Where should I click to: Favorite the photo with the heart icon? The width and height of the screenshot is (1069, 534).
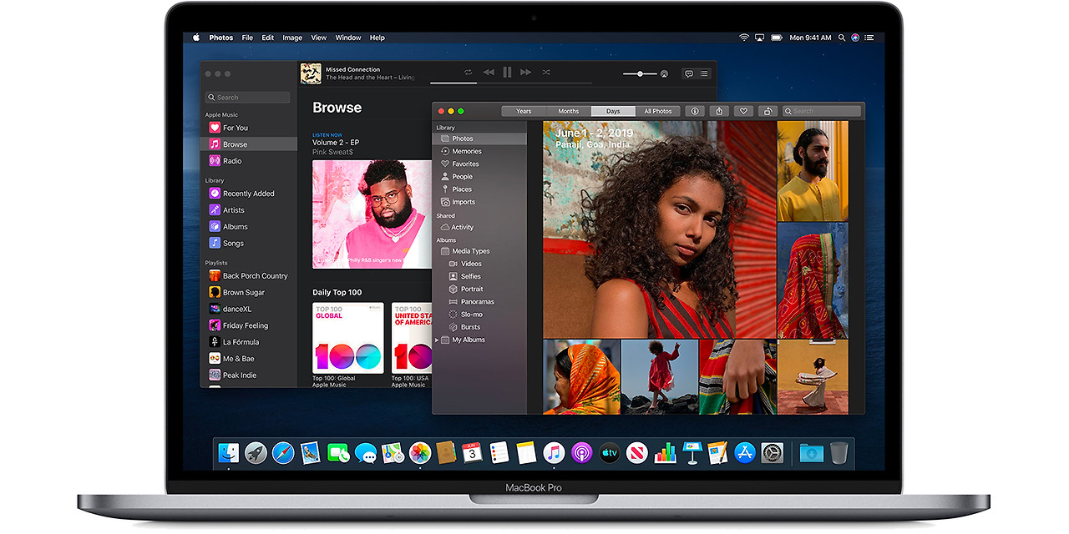(743, 111)
